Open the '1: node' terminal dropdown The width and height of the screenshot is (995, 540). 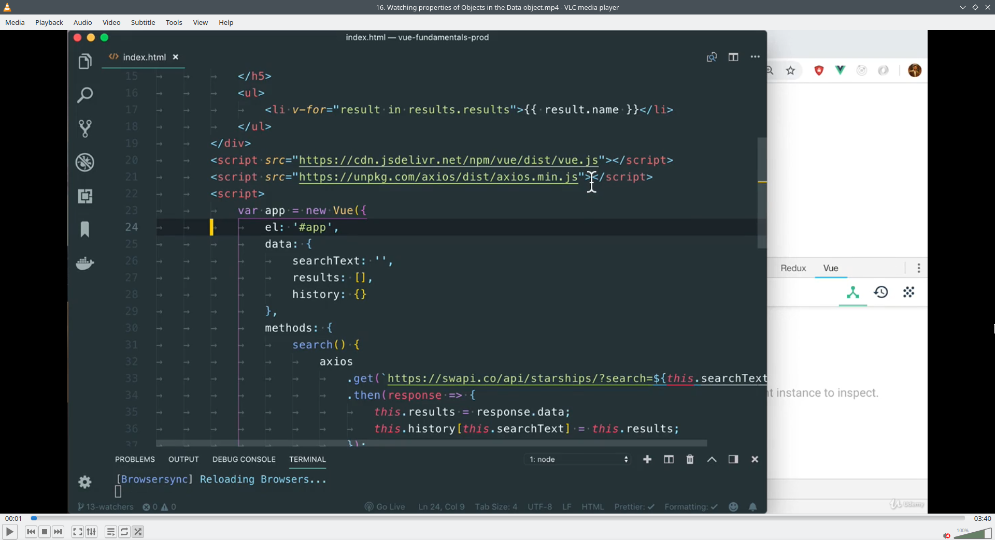(x=578, y=459)
